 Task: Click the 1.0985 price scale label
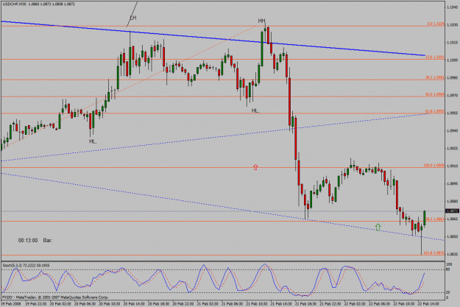[x=452, y=78]
